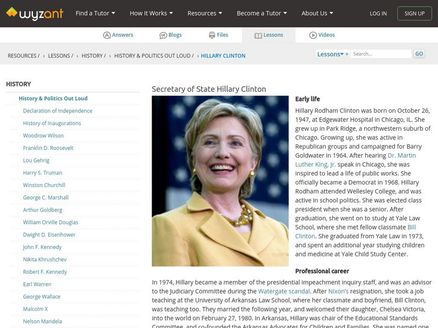Open Lou Gehrig lesson
The width and height of the screenshot is (438, 328).
tap(36, 160)
